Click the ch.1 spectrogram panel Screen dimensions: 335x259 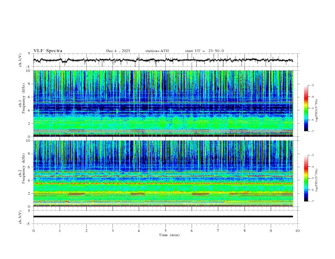coord(163,103)
